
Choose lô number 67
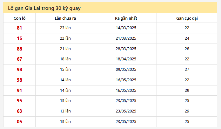19,59
